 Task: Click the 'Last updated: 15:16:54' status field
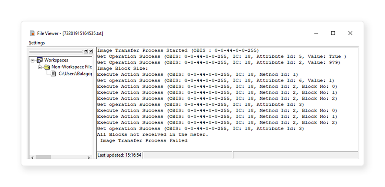[x=119, y=155]
